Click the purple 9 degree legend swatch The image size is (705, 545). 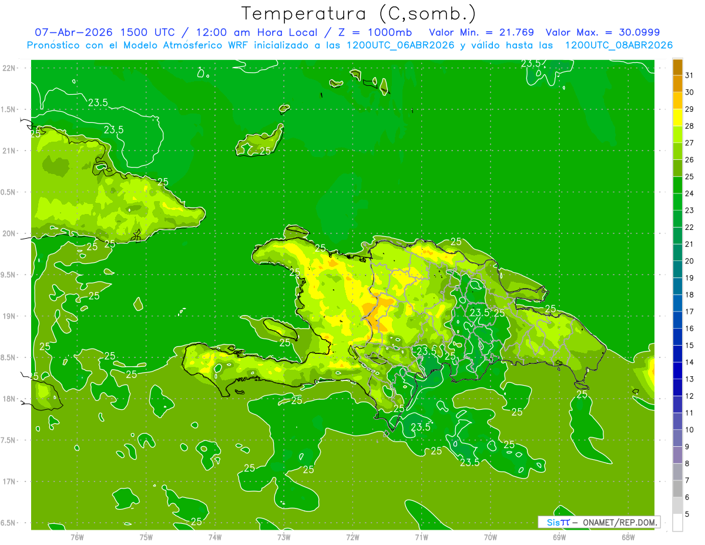click(677, 438)
